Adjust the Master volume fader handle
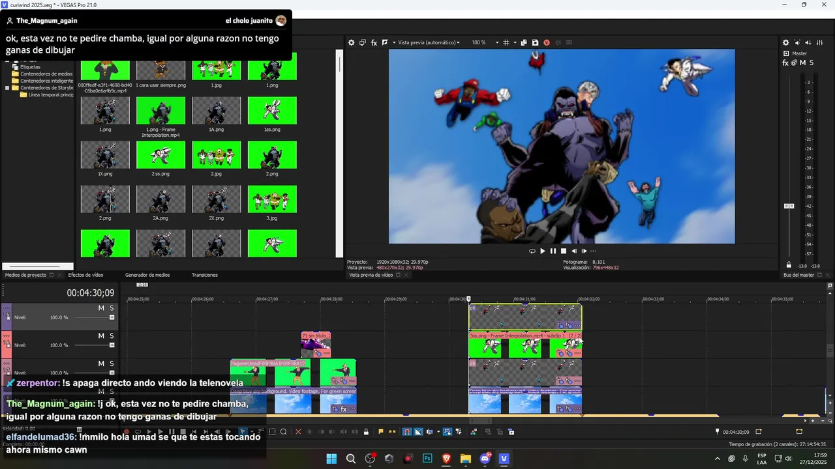The image size is (835, 469). pyautogui.click(x=789, y=206)
